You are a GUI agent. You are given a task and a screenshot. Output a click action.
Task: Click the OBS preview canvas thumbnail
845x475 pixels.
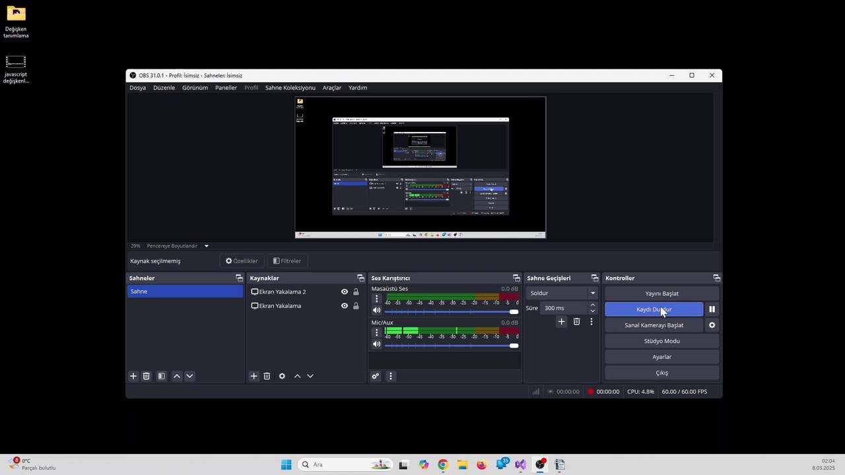[421, 168]
